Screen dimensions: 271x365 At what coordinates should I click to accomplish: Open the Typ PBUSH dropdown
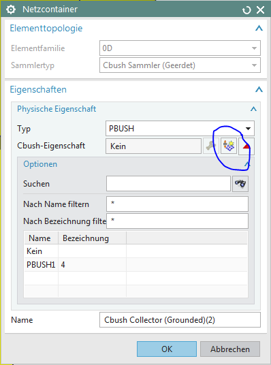(x=180, y=128)
